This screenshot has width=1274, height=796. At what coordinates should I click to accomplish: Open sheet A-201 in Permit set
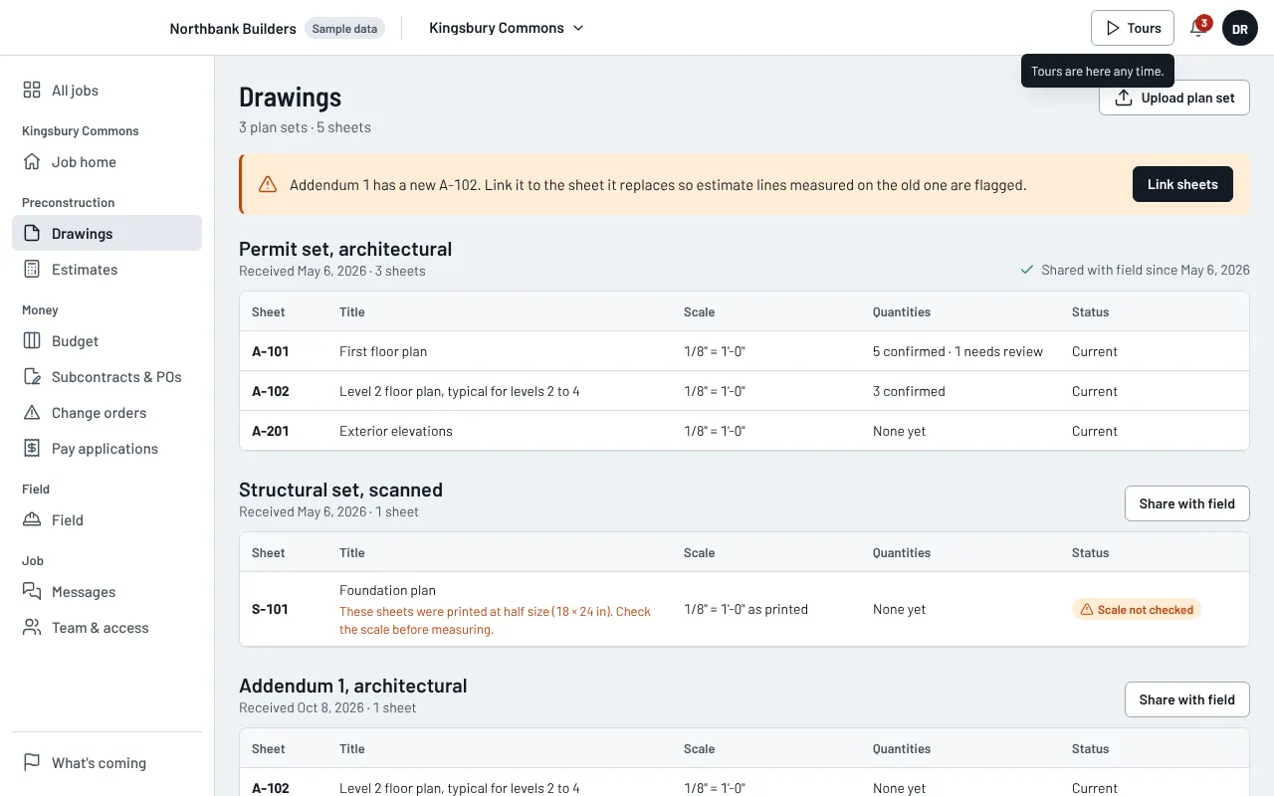(x=744, y=431)
